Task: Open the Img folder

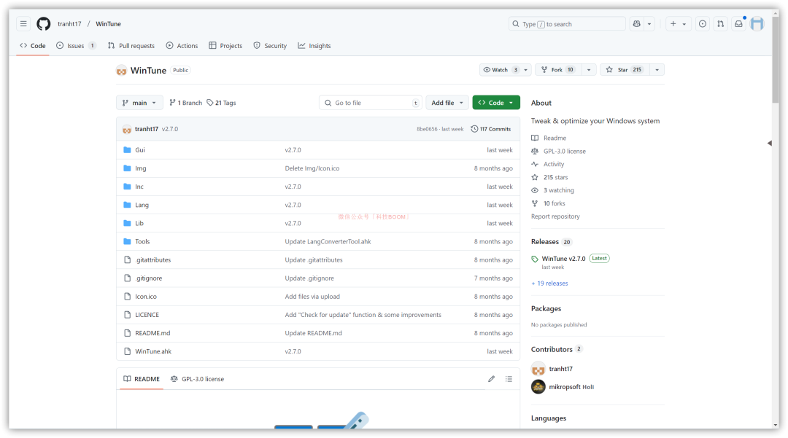Action: click(x=141, y=168)
